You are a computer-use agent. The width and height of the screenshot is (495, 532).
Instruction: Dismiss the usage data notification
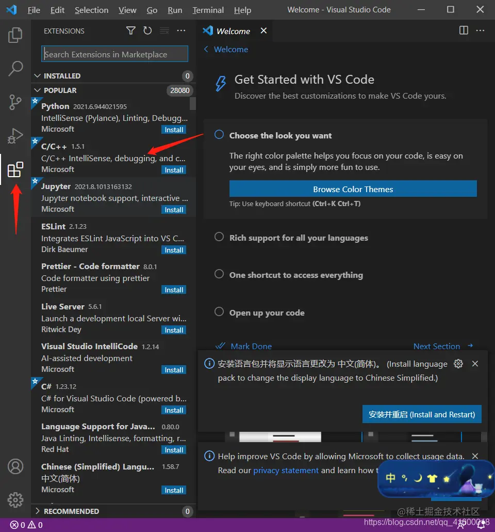point(475,456)
